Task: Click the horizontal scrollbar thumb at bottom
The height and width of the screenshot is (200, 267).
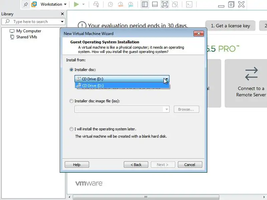Action: point(146,197)
